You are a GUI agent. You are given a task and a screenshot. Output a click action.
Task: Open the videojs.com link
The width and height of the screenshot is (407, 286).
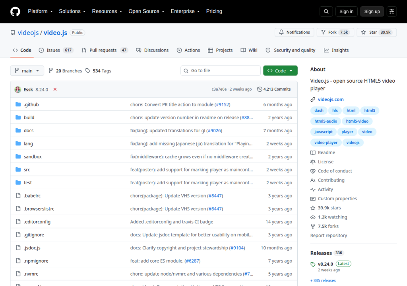point(331,99)
